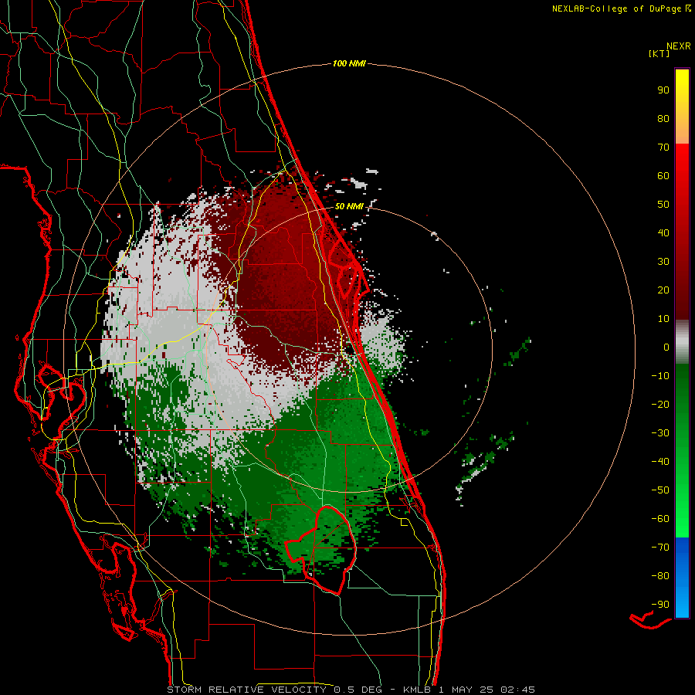Click the 20 value on the velocity scale
Screen dimensions: 695x695
tap(663, 290)
